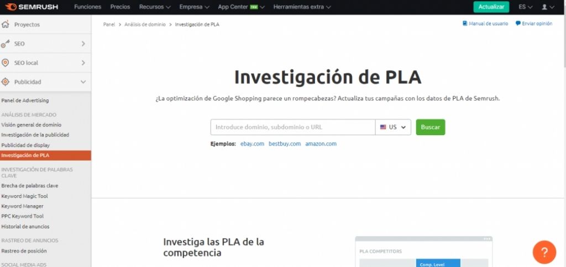The width and height of the screenshot is (566, 267).
Task: Click Proyectos in the sidebar
Action: point(27,24)
